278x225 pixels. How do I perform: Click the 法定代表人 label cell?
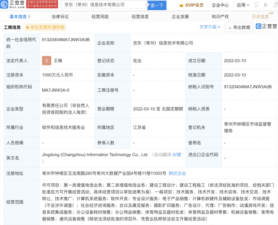(22, 61)
